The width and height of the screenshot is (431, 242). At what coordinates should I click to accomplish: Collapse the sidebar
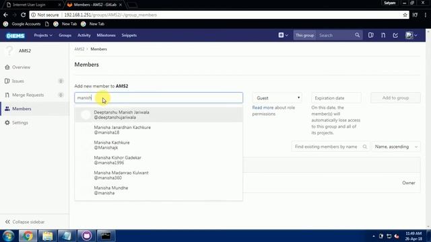coord(25,222)
